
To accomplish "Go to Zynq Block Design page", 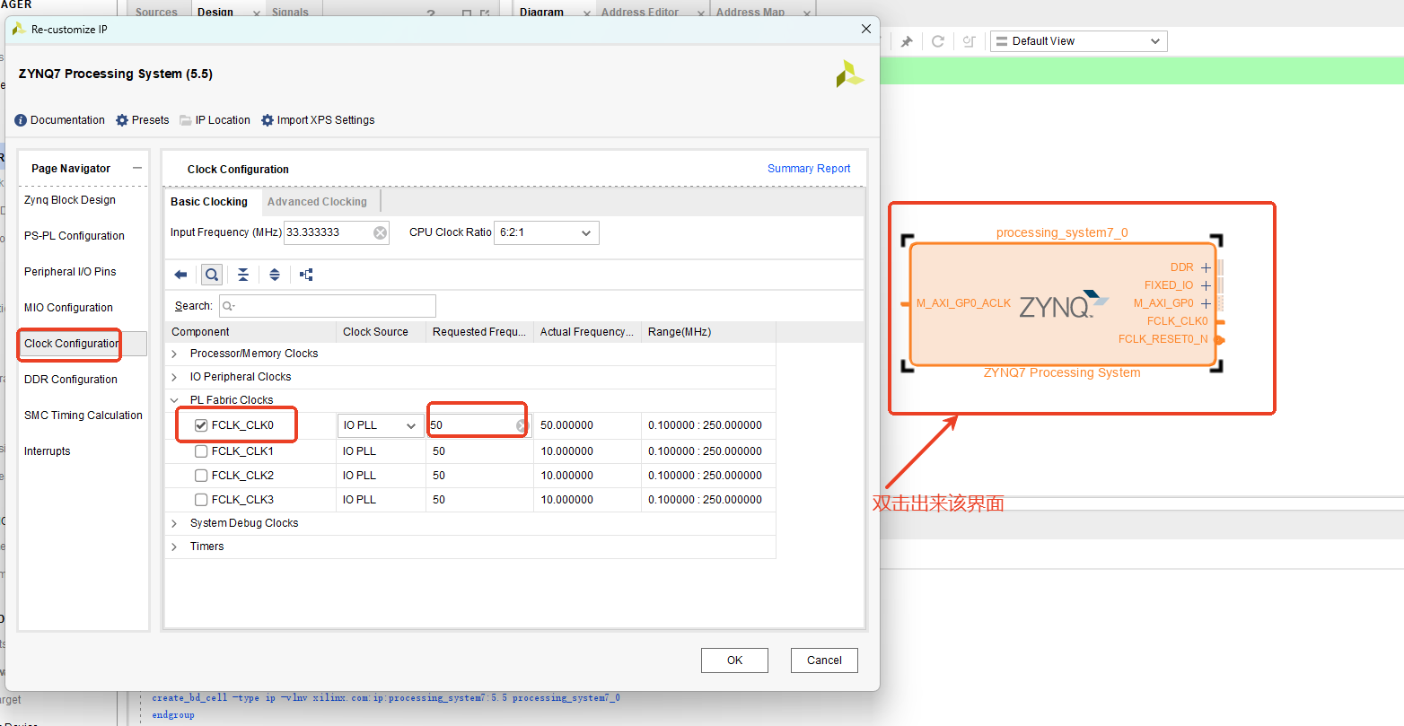I will (x=70, y=200).
